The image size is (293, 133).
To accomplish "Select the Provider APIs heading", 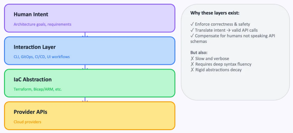I will point(30,112).
